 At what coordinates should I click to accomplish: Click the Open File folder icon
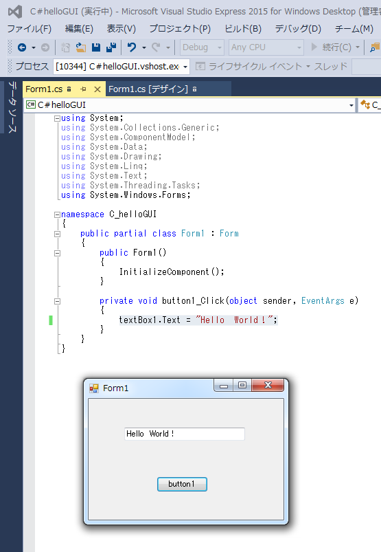tap(81, 47)
